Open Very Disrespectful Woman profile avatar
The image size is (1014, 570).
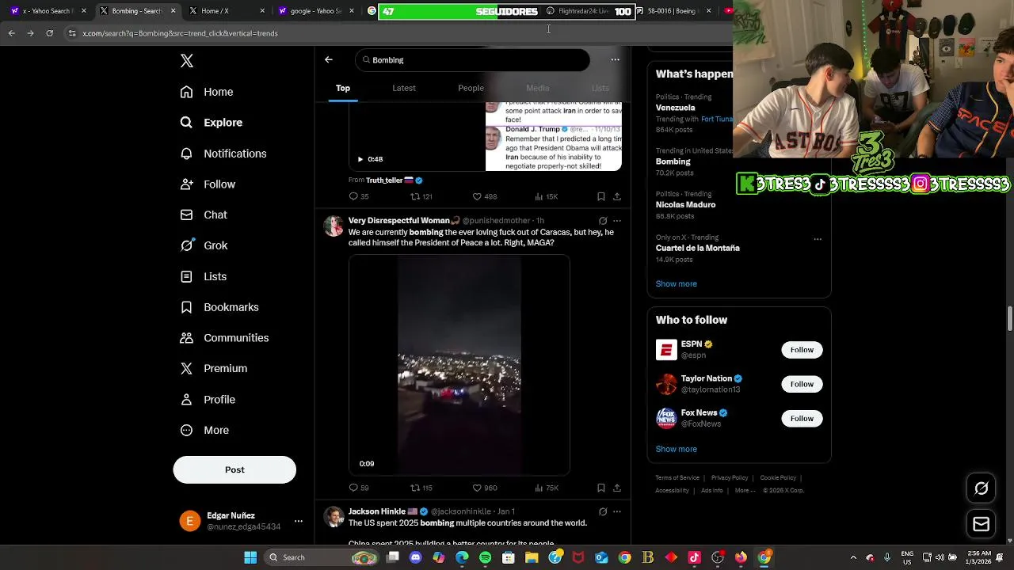coord(334,226)
